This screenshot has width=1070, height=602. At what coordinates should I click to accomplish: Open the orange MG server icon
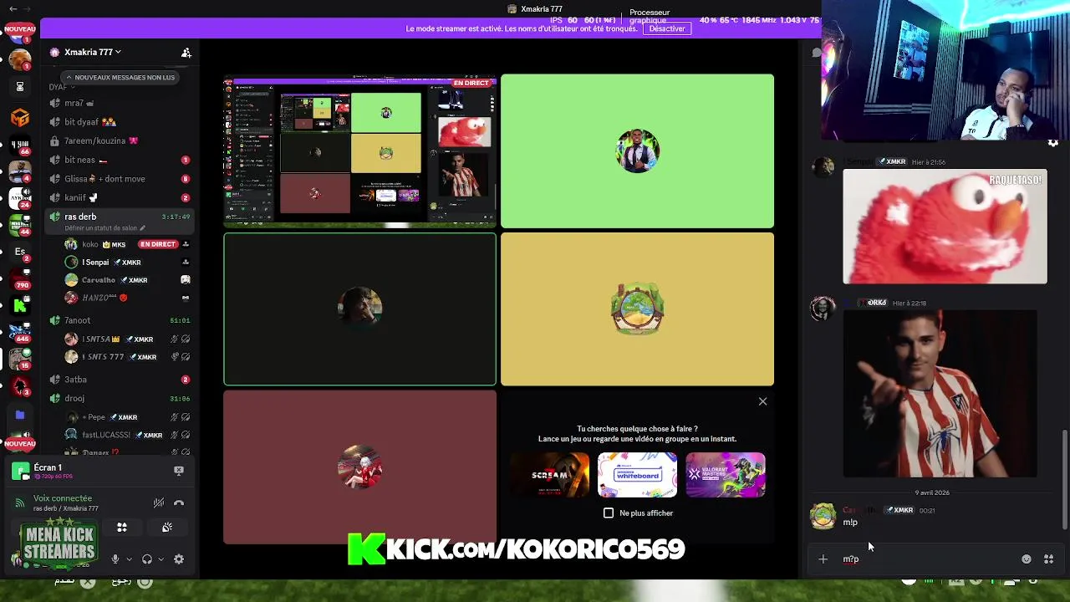click(20, 118)
